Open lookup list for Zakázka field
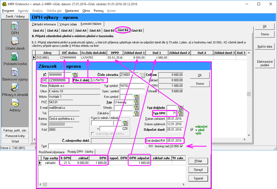This screenshot has height=189, width=277. 136,113
